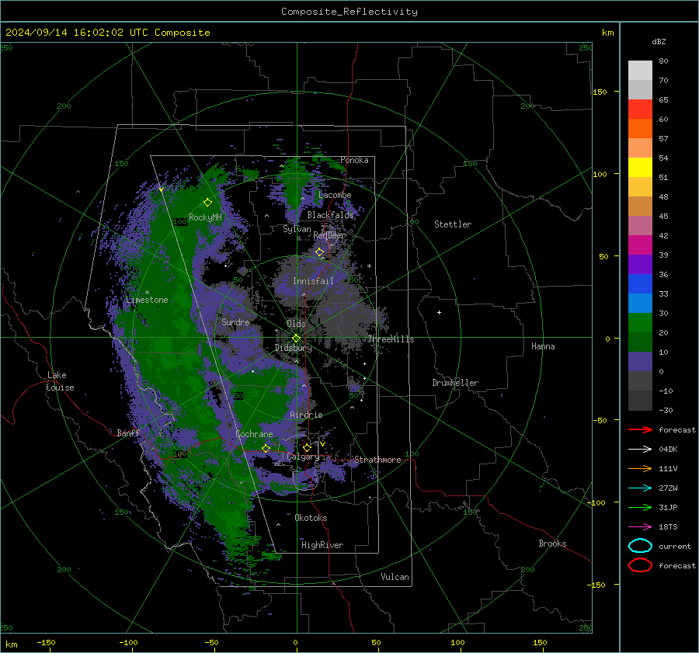699x653 pixels.
Task: Click the Lake Louise label
Action: pyautogui.click(x=60, y=381)
